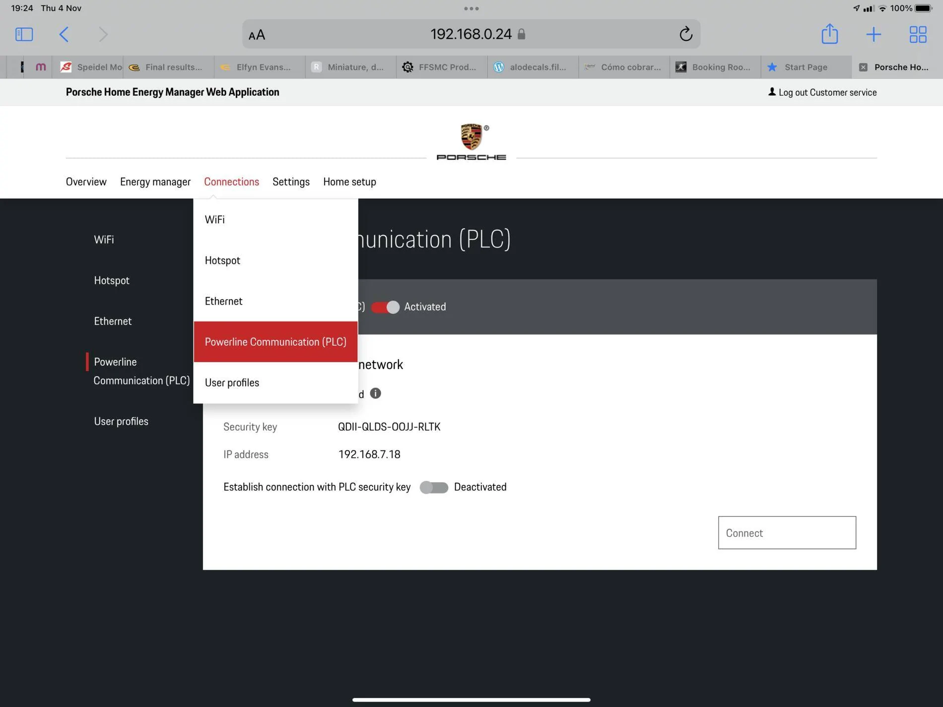The width and height of the screenshot is (943, 707).
Task: Go back using the back arrow
Action: tap(64, 34)
